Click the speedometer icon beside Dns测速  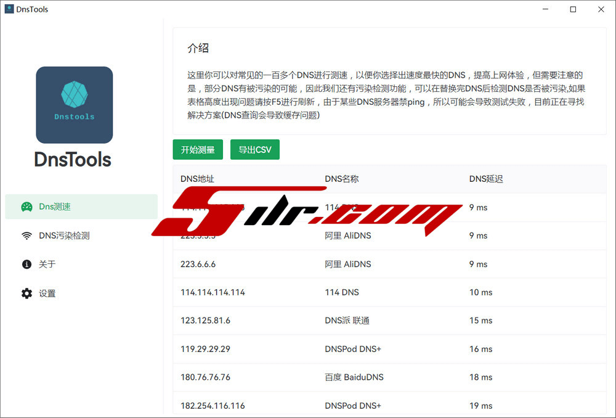point(26,207)
